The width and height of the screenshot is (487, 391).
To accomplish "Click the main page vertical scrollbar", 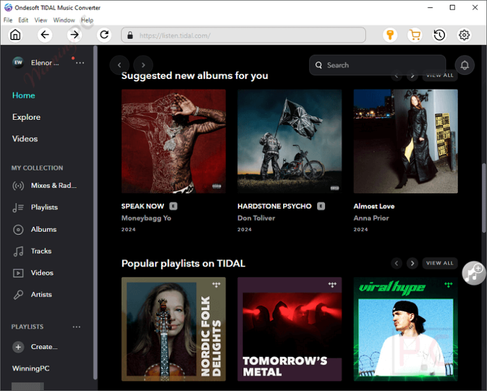I will (483, 198).
